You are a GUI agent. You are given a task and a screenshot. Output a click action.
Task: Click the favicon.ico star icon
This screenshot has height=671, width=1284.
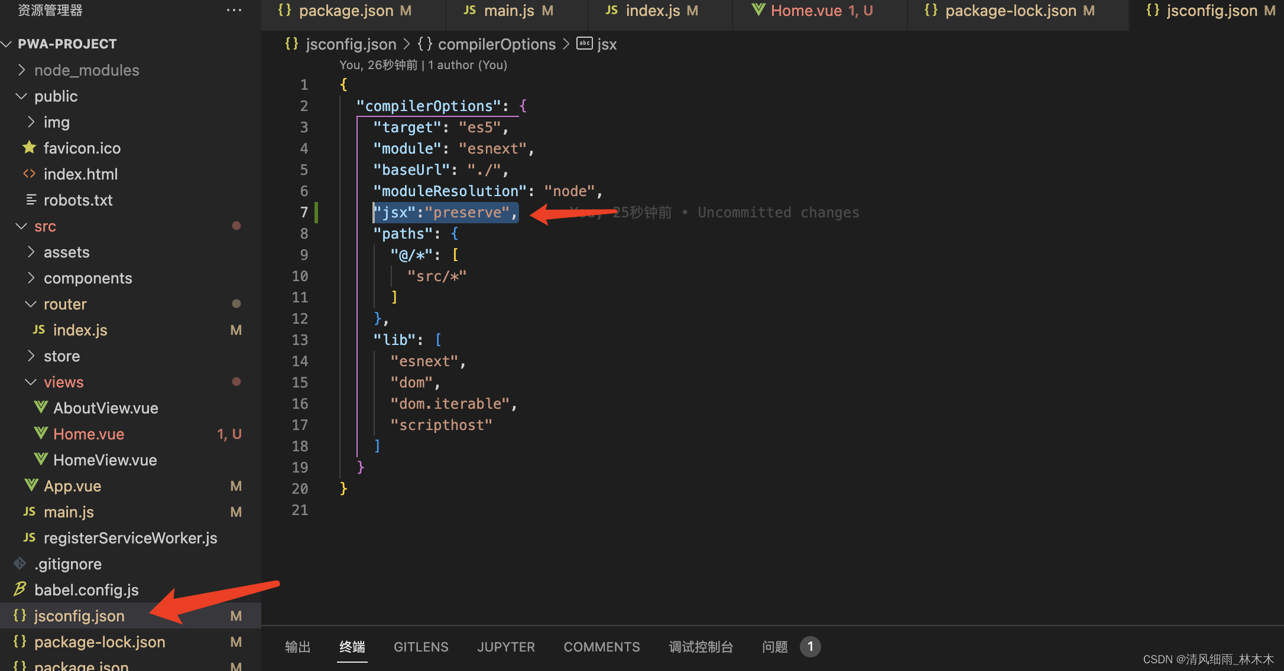(29, 148)
